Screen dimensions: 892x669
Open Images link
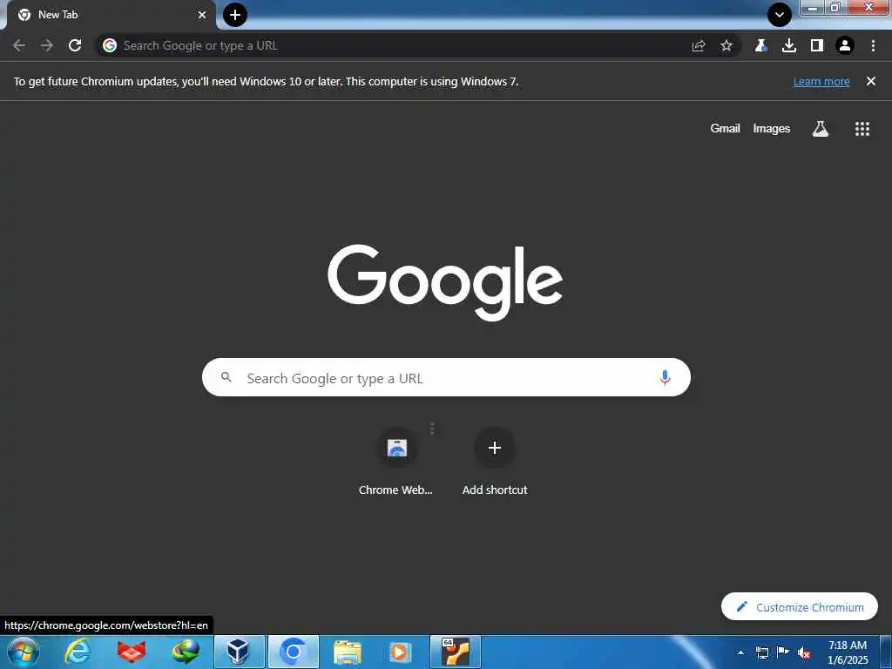coord(772,129)
